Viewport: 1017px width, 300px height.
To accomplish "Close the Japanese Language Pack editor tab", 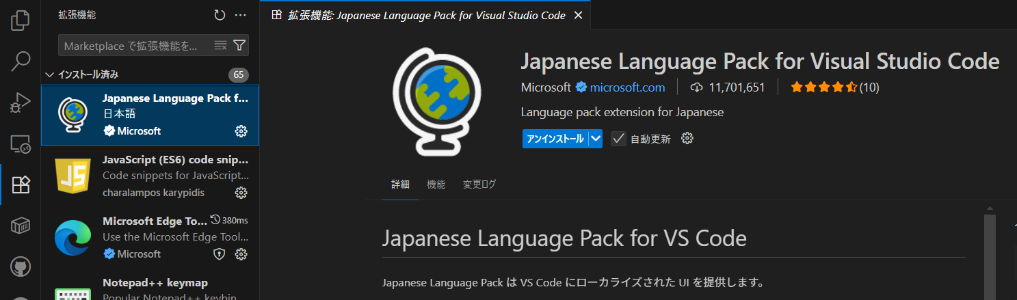I will click(578, 15).
